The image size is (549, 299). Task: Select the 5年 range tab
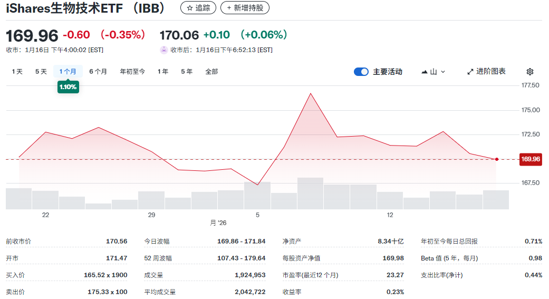[x=187, y=71]
